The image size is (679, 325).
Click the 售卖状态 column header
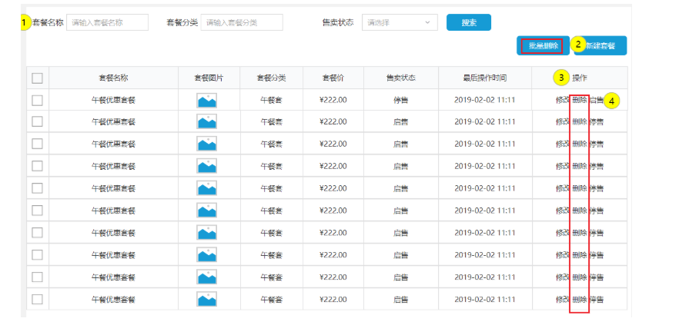click(401, 78)
